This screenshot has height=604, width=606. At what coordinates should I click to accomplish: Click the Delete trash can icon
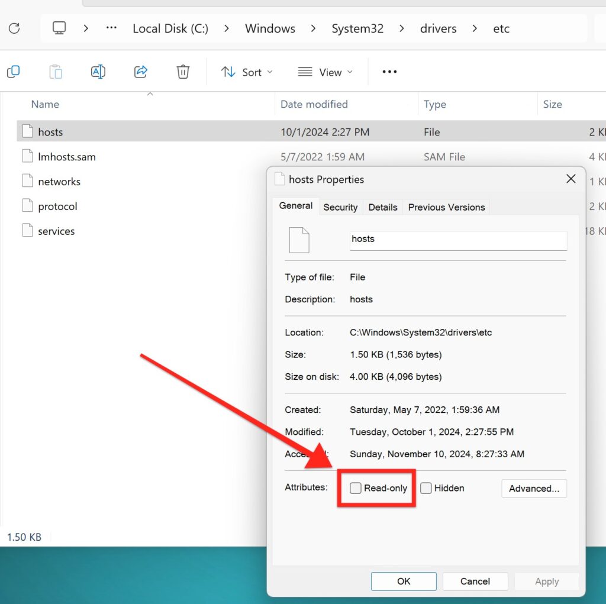[183, 72]
